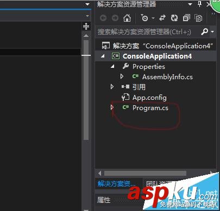Viewport: 220px width, 211px height.
Task: Click the editor scrollbar up arrow
Action: coord(86,36)
